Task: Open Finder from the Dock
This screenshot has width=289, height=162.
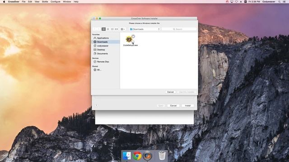Action: pos(127,156)
